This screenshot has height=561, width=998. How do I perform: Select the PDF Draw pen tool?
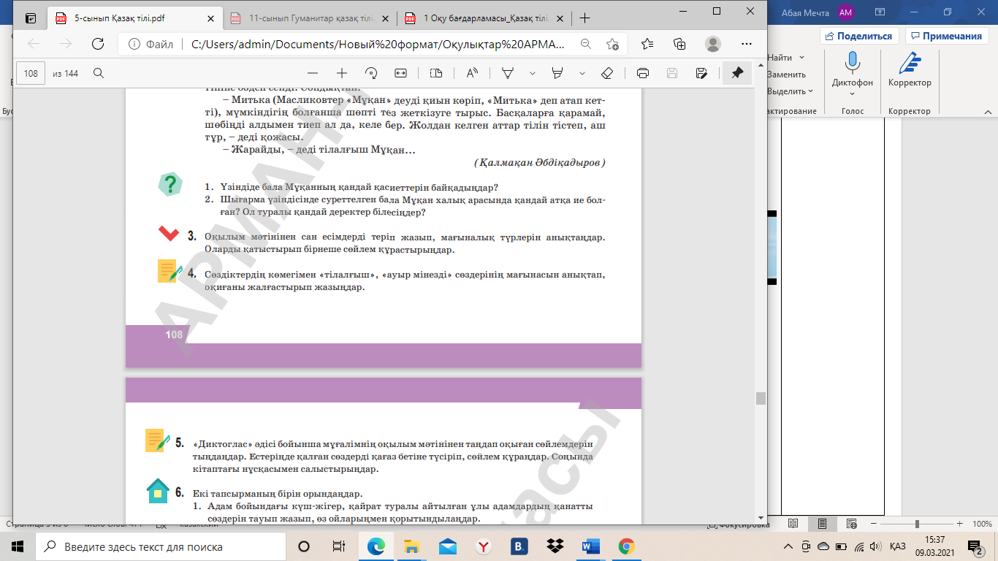point(508,73)
